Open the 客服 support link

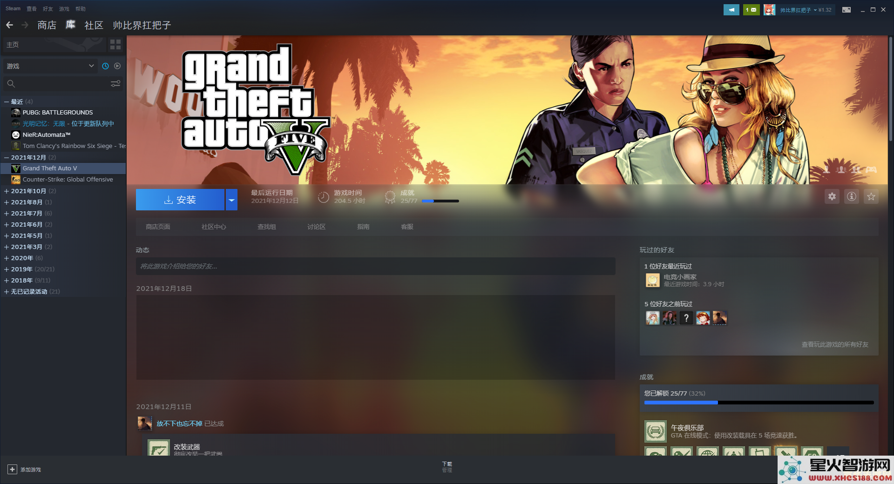click(x=407, y=227)
